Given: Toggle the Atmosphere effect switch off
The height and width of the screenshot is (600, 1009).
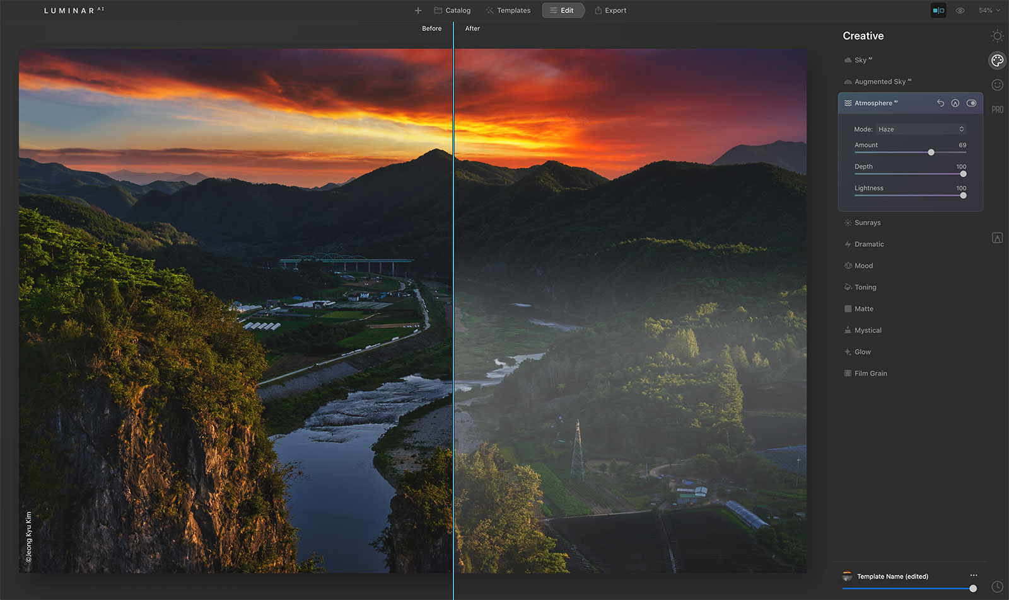Looking at the screenshot, I should pos(971,103).
